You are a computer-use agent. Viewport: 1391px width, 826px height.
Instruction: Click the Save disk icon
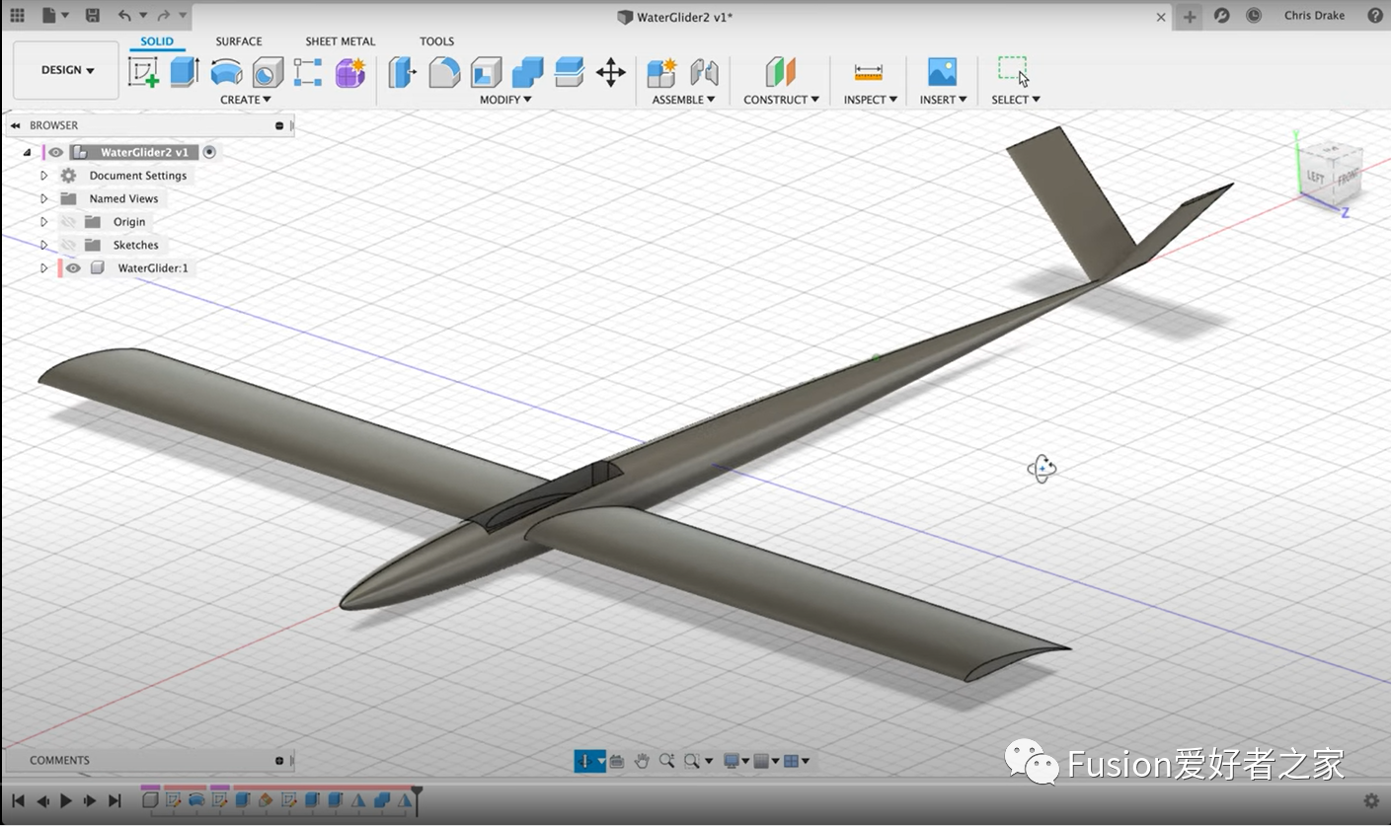(92, 16)
